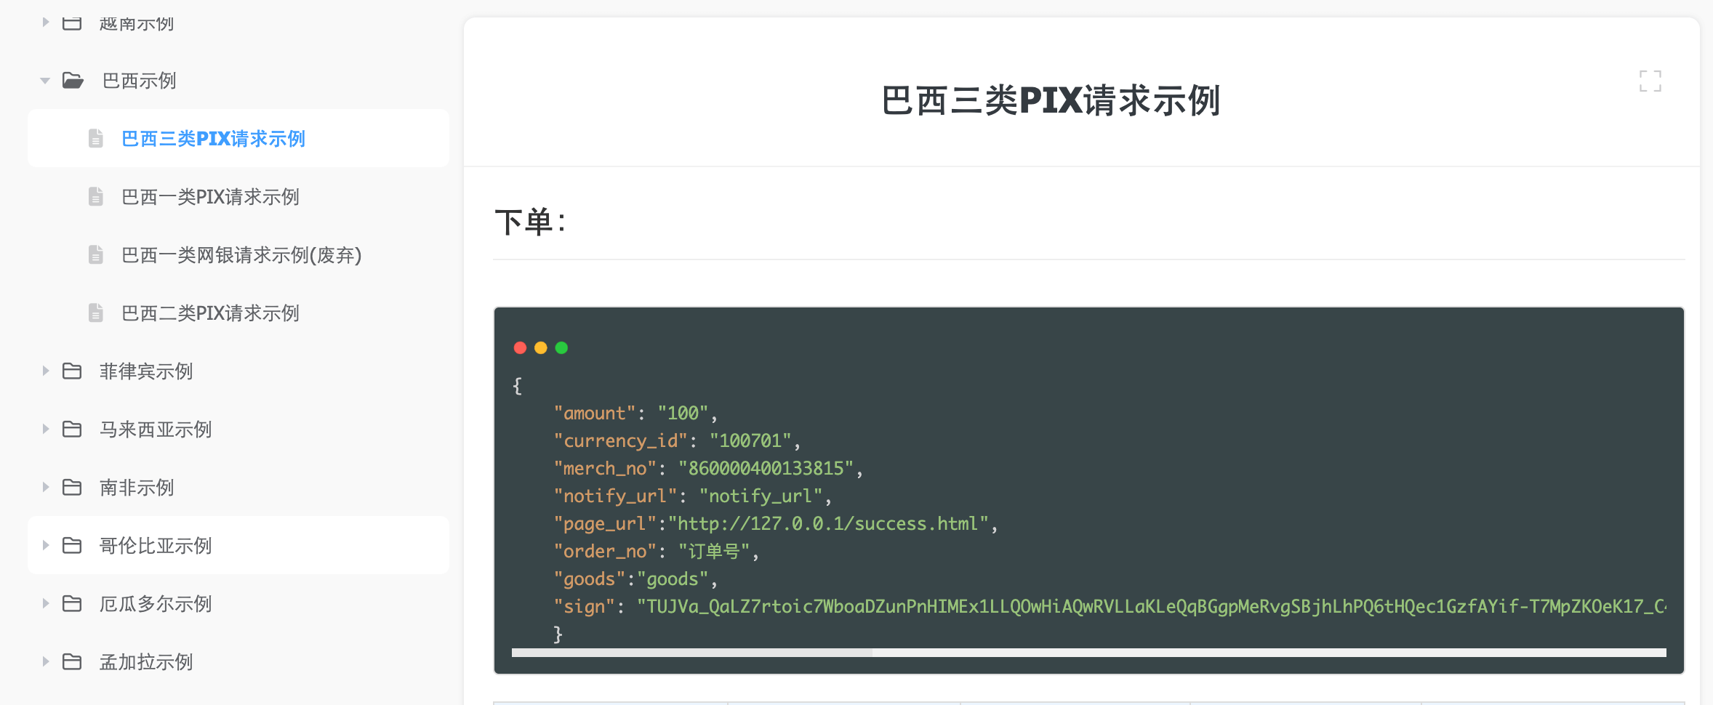The width and height of the screenshot is (1713, 705).
Task: Open 巴西一类网银请求示例(废弃) document
Action: point(241,255)
